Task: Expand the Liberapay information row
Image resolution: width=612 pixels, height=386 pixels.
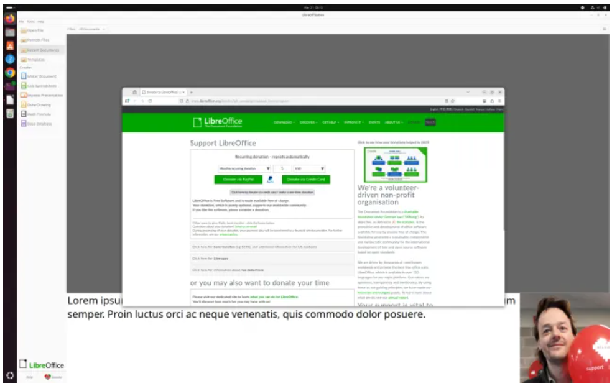Action: tap(272, 259)
